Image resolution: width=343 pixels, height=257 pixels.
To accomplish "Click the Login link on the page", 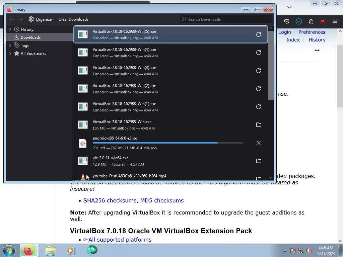I will pyautogui.click(x=285, y=32).
